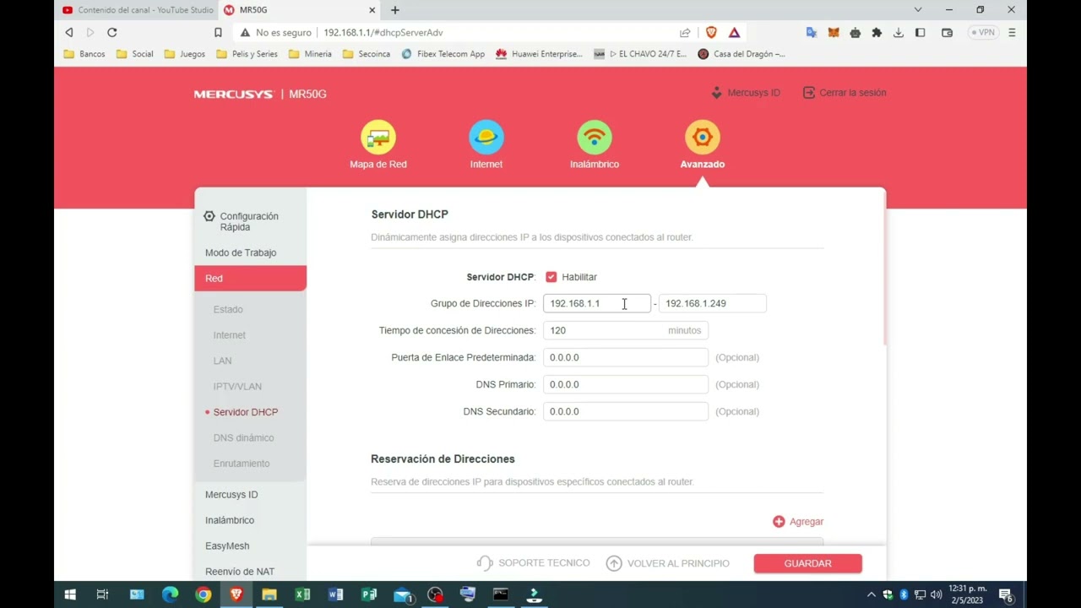Select Estado under Red

point(228,310)
